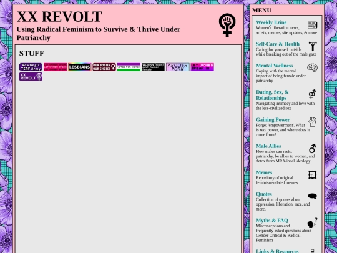Go to the Mental Wellness page
The width and height of the screenshot is (337, 253).
(275, 66)
